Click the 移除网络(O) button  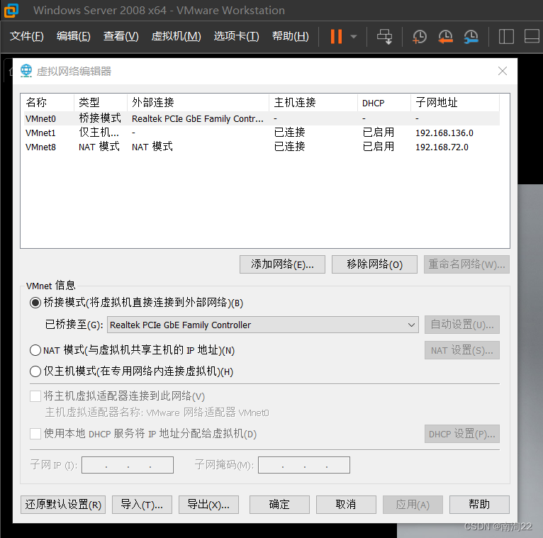374,264
